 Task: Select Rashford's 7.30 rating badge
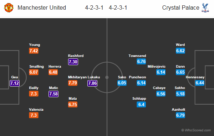(x=73, y=62)
